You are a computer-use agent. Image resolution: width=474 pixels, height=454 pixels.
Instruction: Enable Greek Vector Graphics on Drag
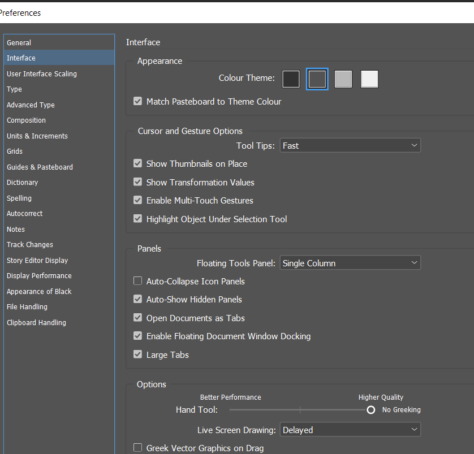(137, 447)
